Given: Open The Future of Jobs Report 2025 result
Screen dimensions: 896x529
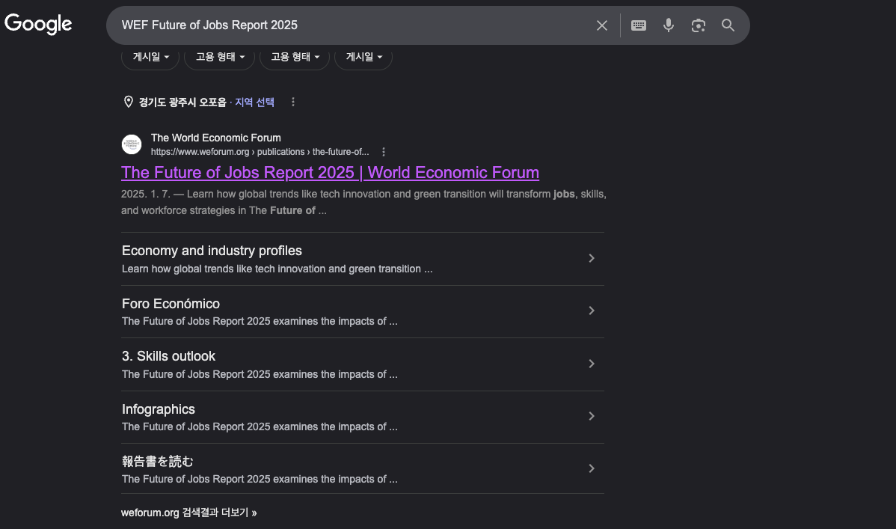Looking at the screenshot, I should point(330,172).
